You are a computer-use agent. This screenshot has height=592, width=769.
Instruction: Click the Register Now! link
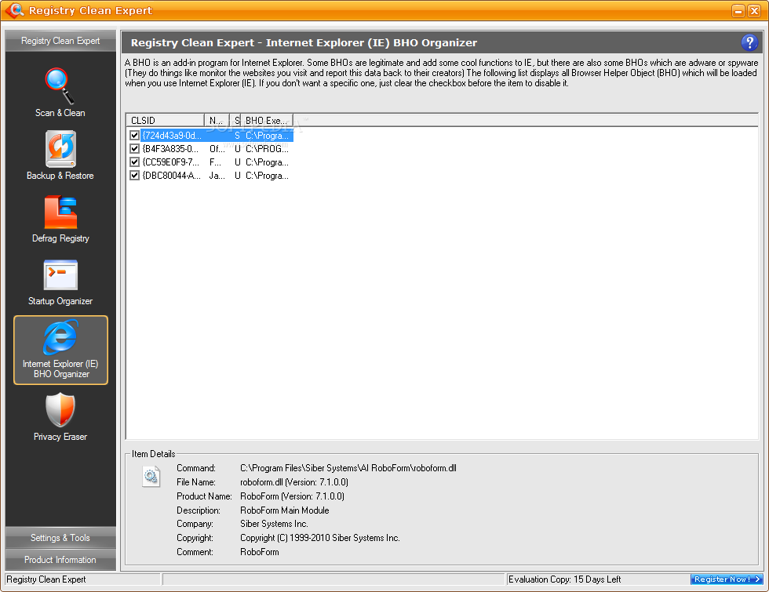click(727, 579)
